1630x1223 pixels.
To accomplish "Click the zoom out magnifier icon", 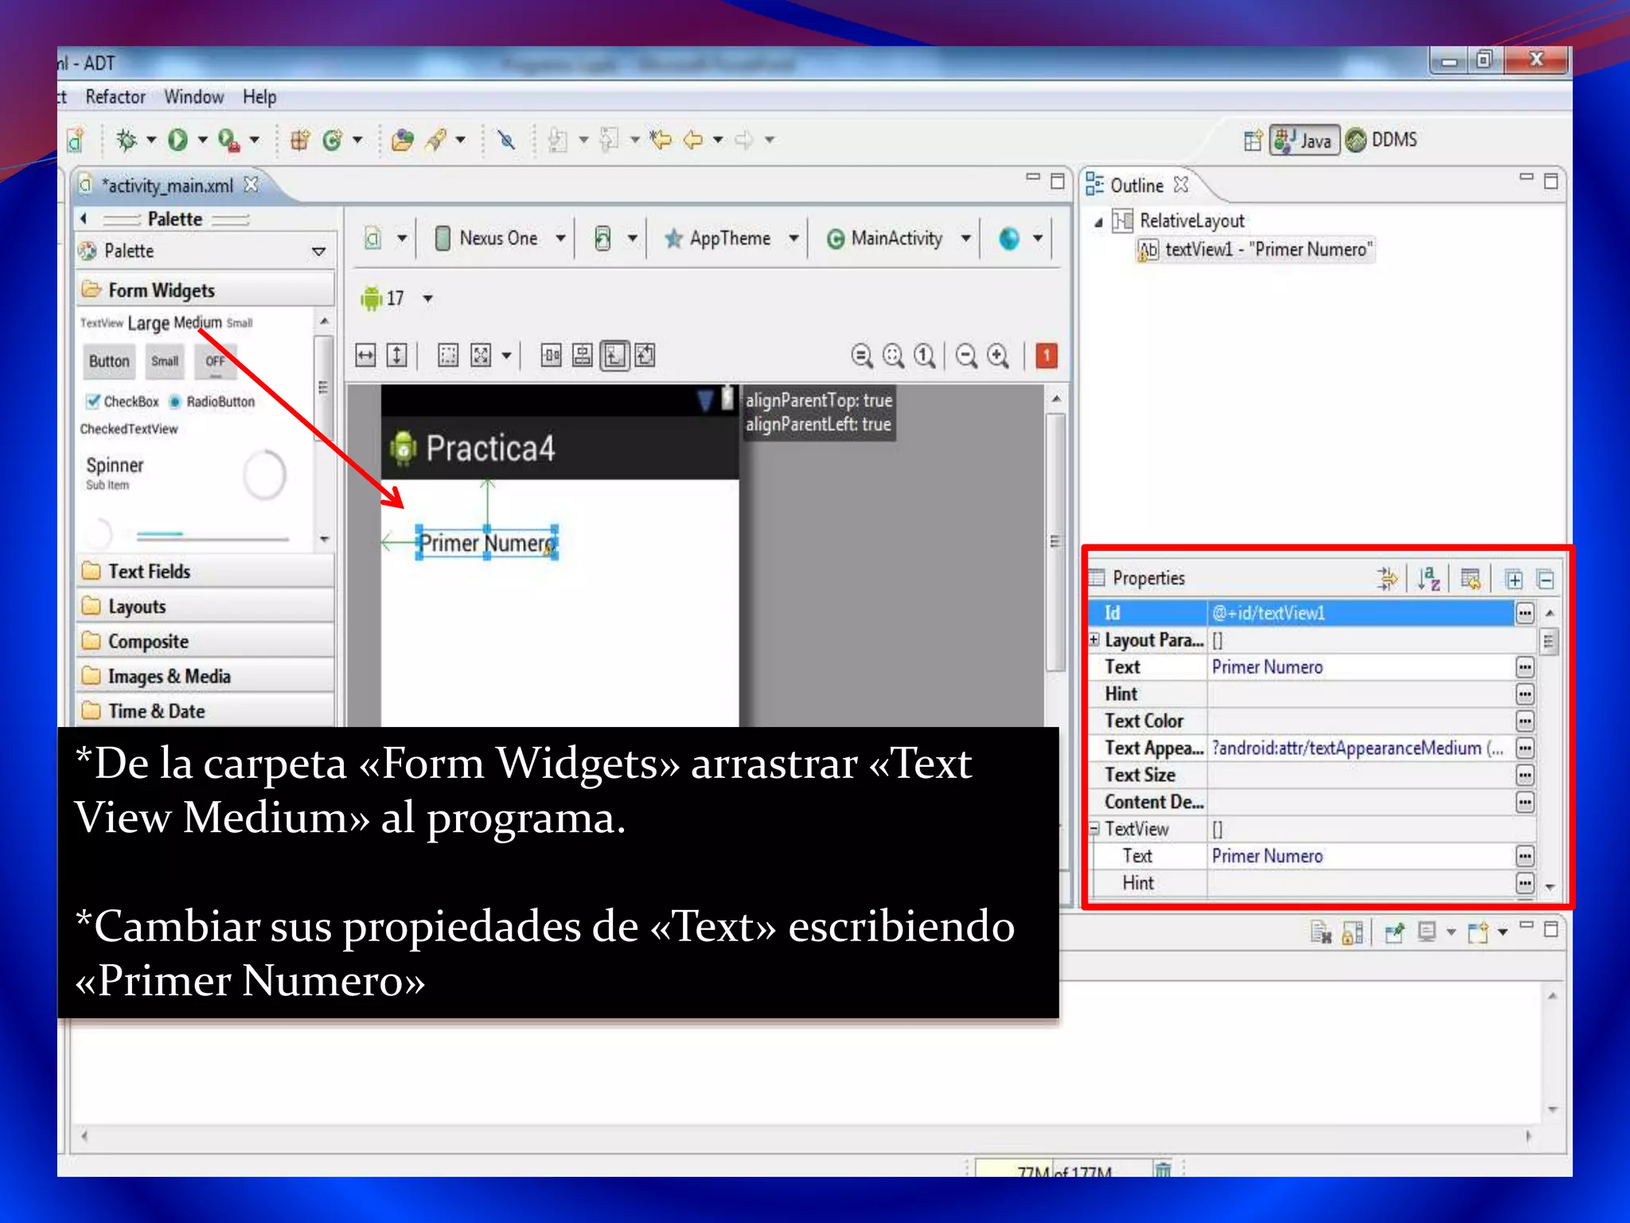I will (x=966, y=356).
